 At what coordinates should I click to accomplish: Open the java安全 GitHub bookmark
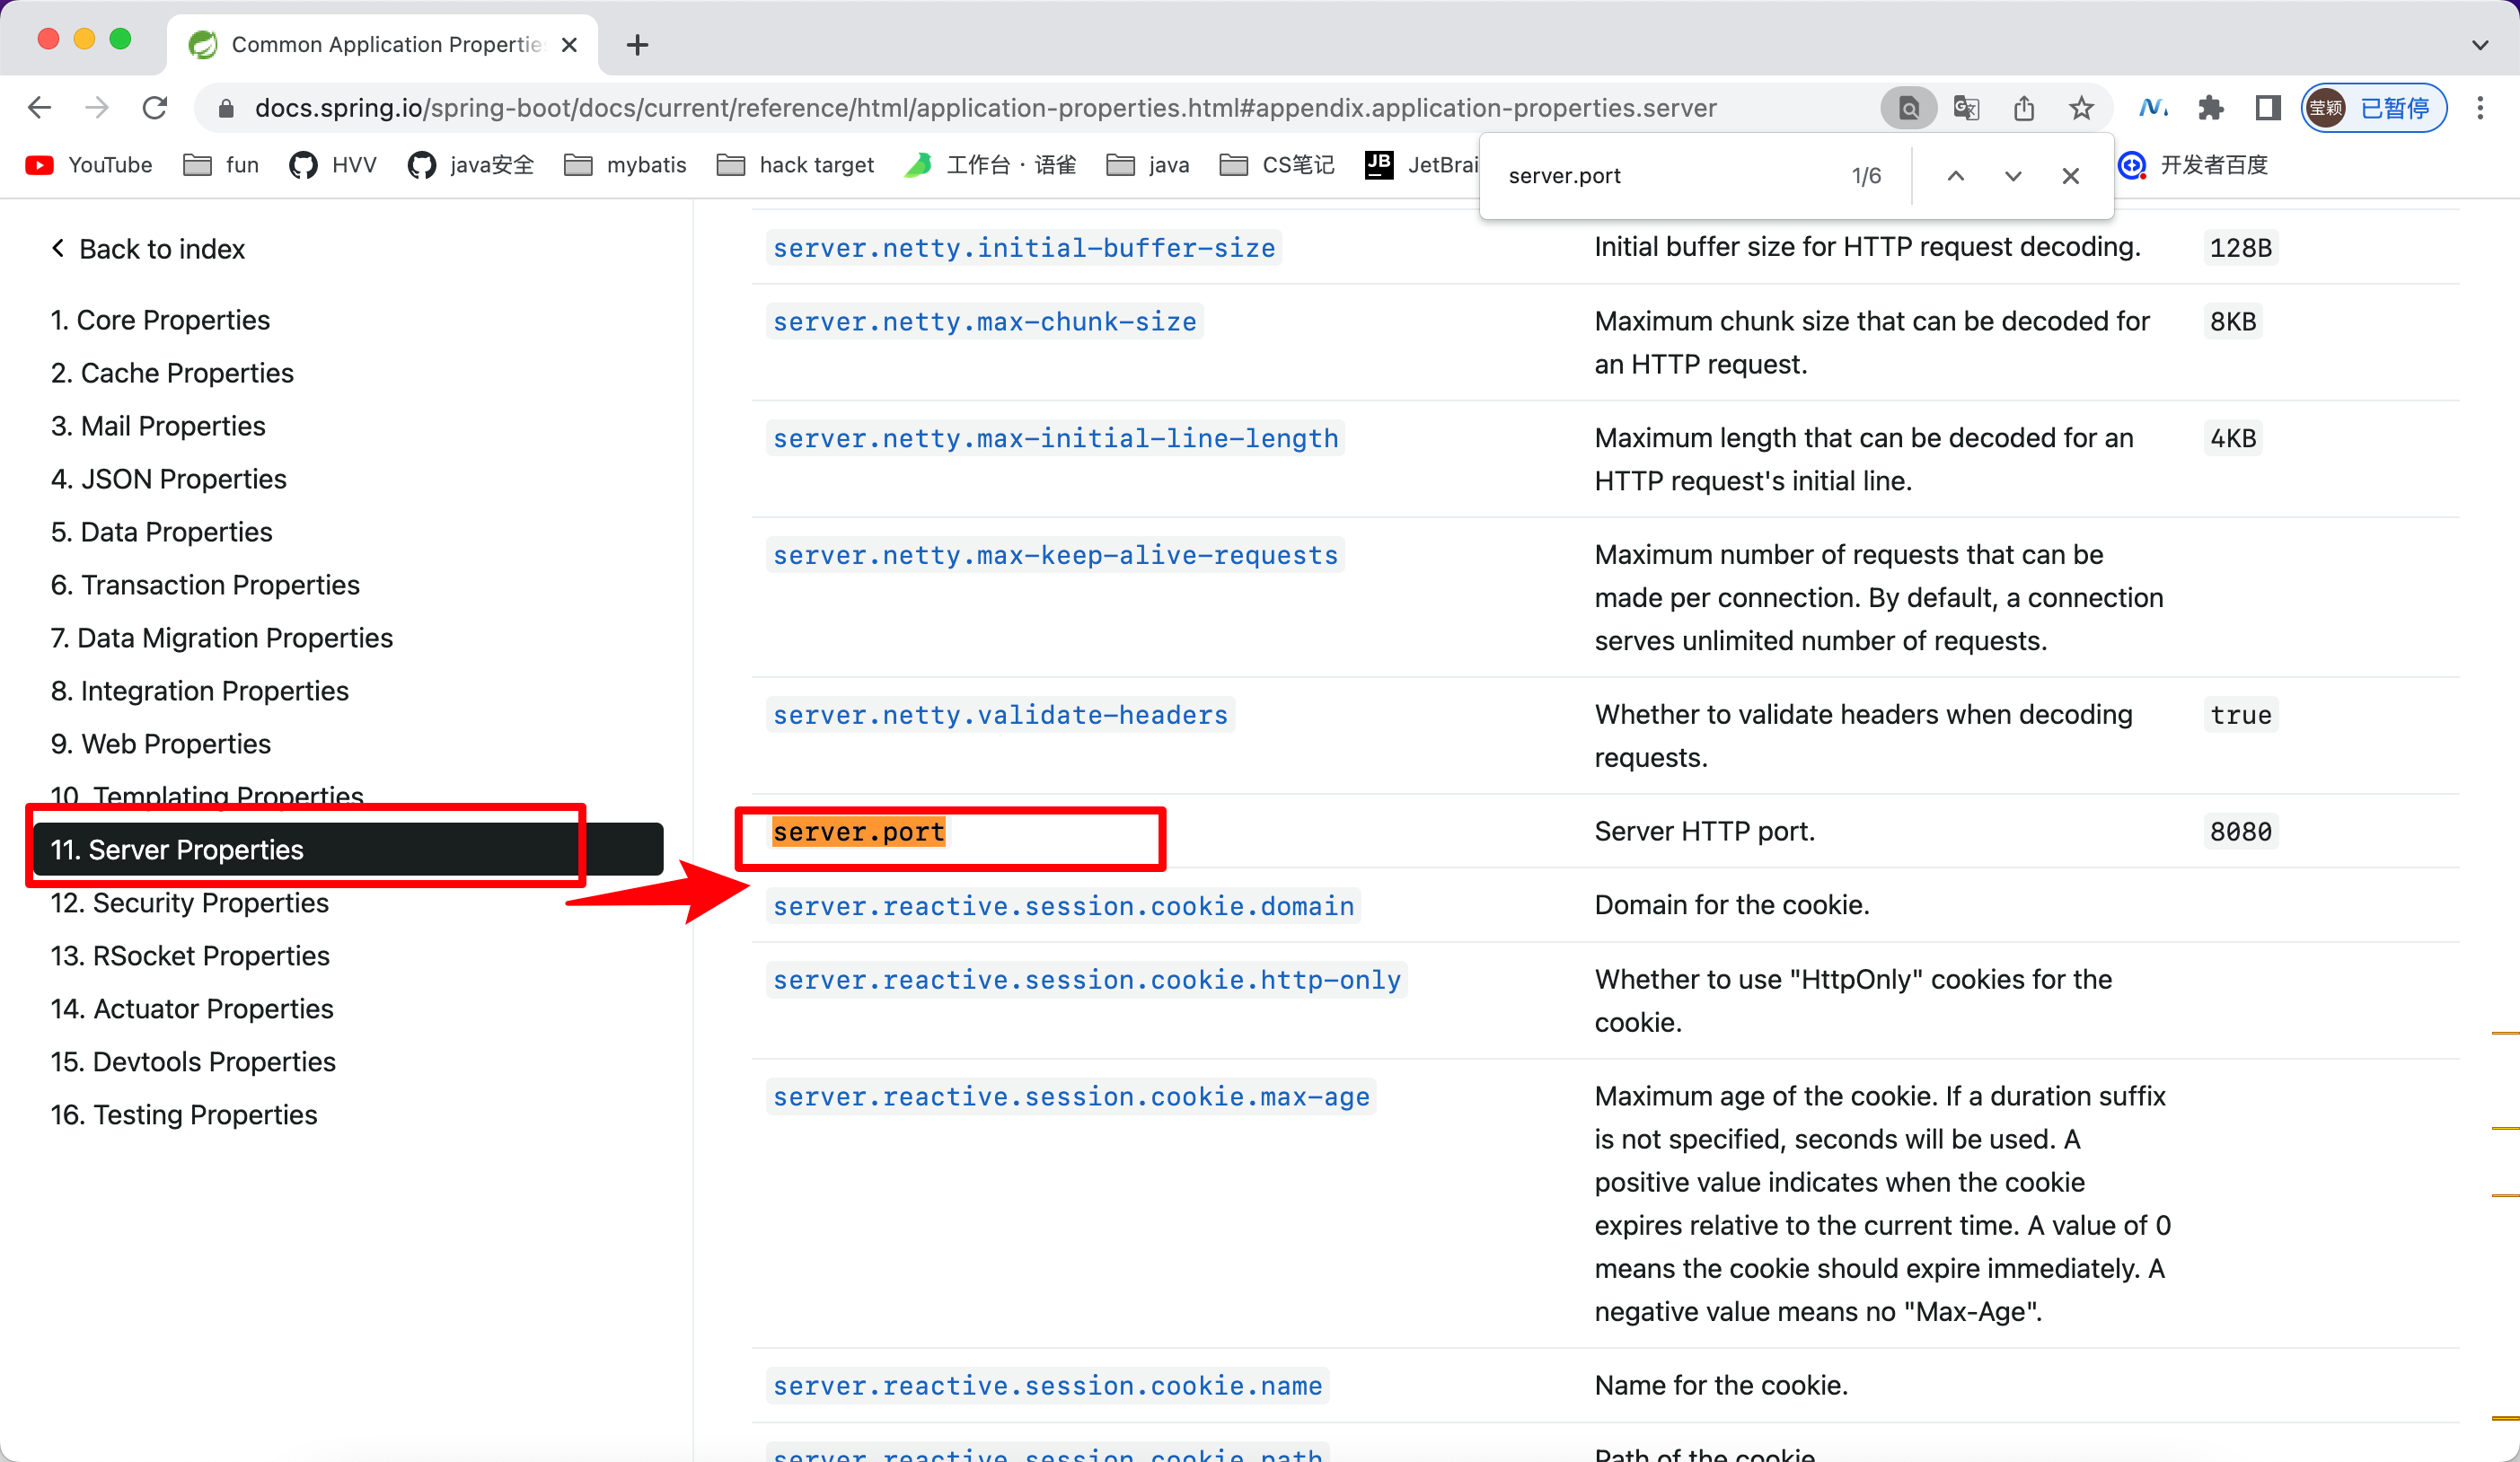point(470,165)
